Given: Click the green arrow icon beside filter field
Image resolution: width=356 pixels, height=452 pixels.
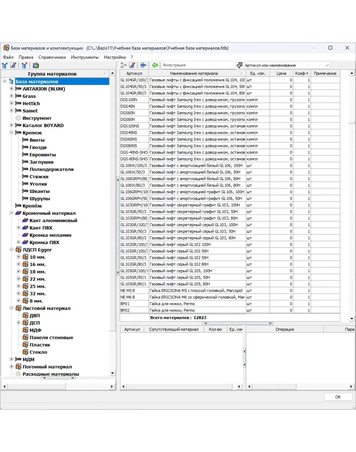Looking at the screenshot, I should click(x=155, y=65).
